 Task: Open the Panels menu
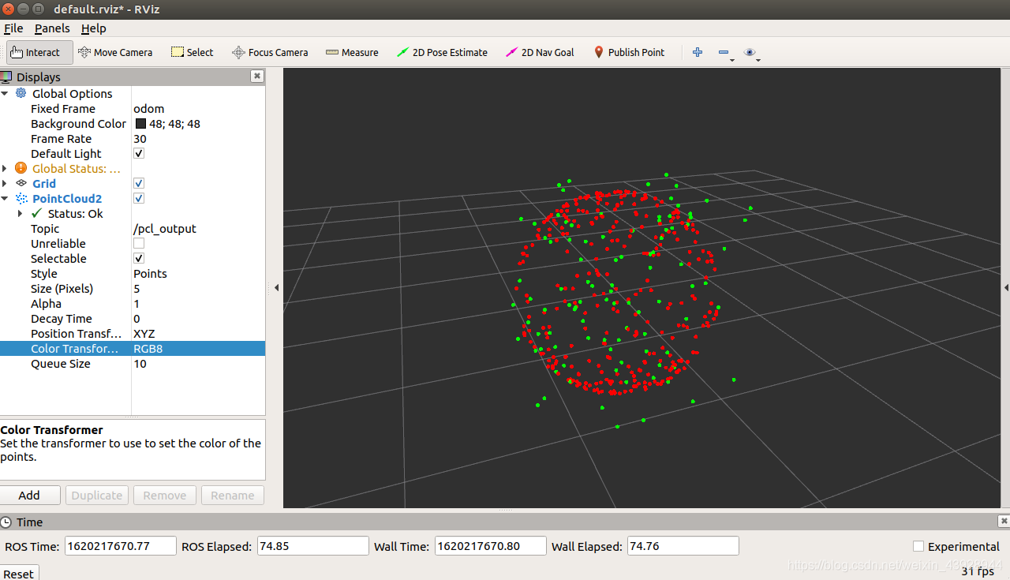(52, 28)
